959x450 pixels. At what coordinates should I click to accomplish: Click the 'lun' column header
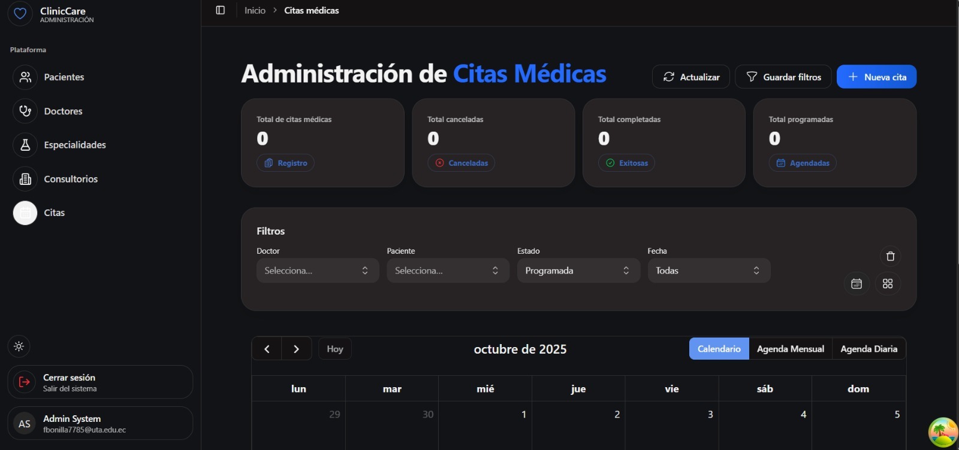[298, 389]
